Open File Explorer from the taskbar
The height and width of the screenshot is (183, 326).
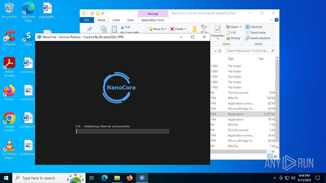[117, 178]
